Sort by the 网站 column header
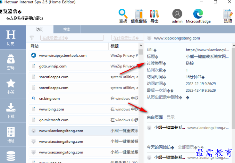The height and width of the screenshot is (163, 235). 35,46
